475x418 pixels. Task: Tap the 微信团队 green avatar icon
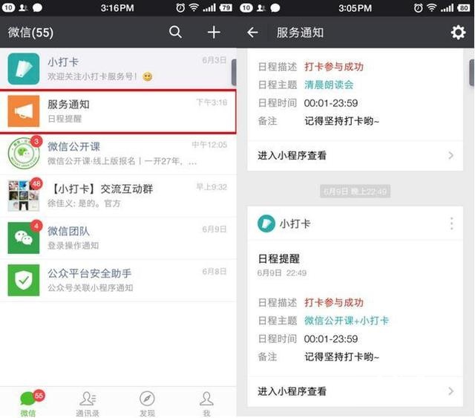coord(23,238)
